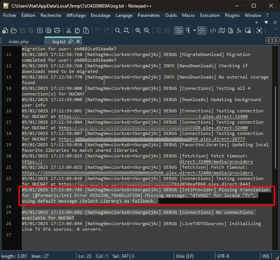Undo last action in toolbar

98,31
